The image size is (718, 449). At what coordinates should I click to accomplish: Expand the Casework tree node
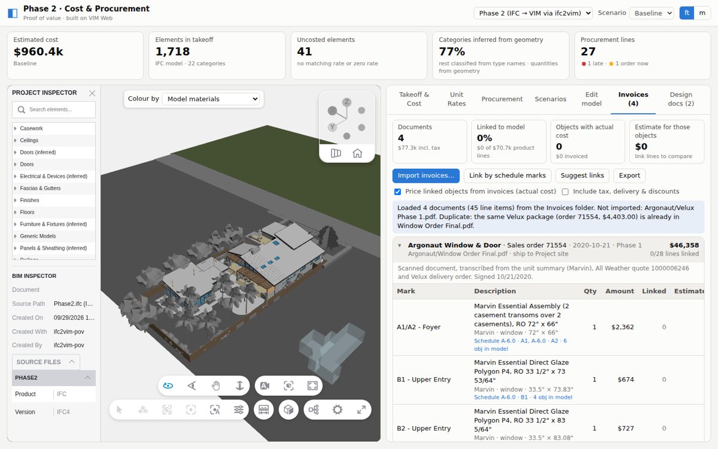[x=16, y=128]
